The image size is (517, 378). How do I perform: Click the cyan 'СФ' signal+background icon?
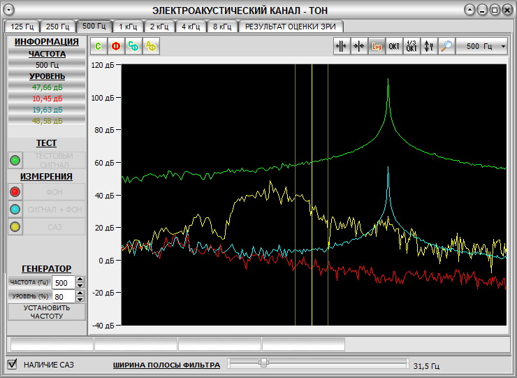(x=133, y=47)
